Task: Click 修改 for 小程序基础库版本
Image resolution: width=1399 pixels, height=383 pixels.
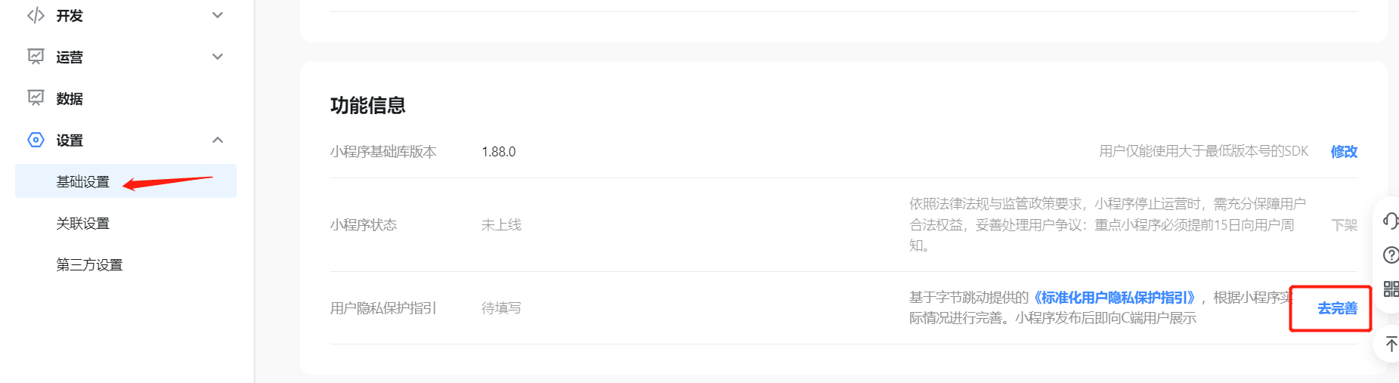Action: click(1343, 151)
